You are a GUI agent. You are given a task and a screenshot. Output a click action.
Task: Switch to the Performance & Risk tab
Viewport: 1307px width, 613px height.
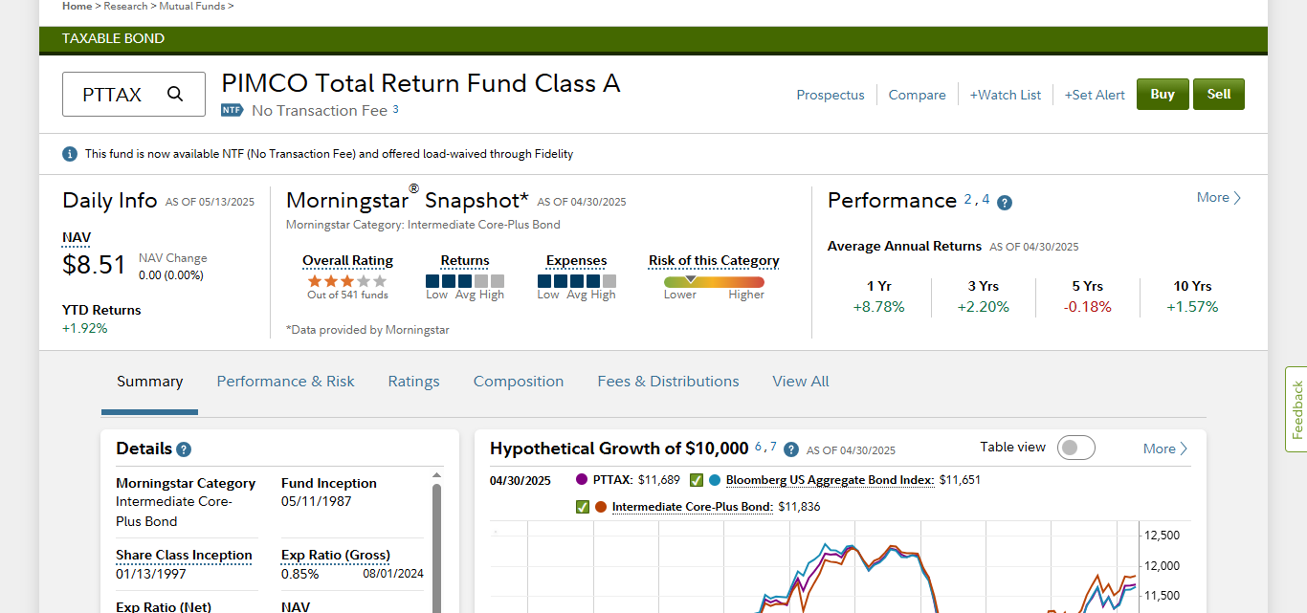pos(285,382)
